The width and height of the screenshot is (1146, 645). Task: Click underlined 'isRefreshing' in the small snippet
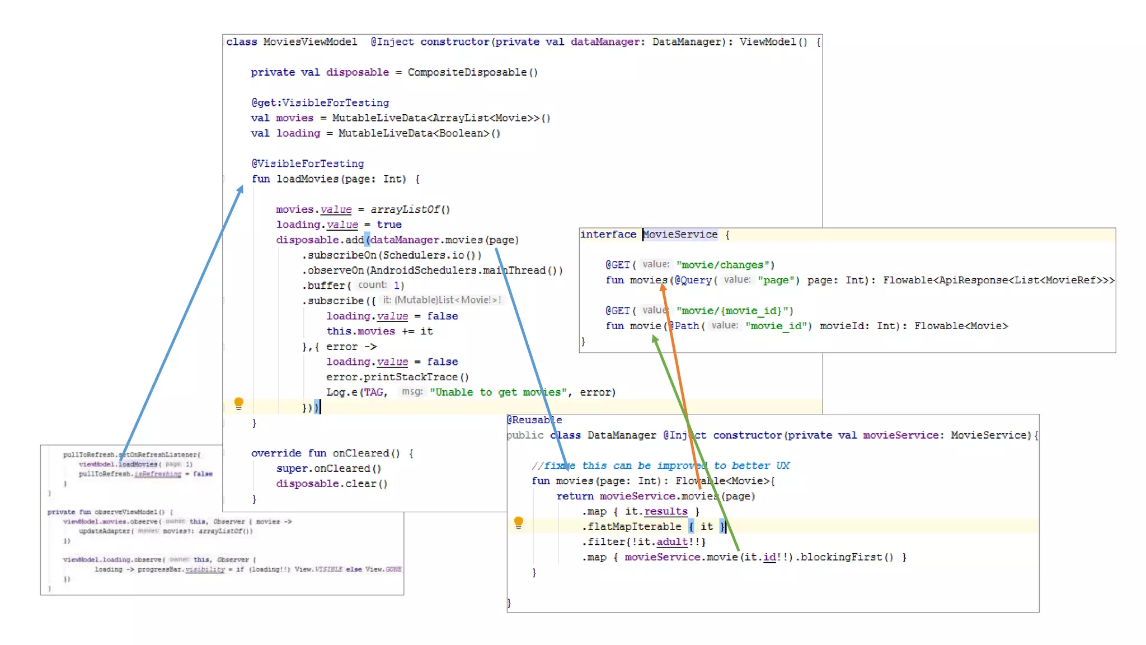[x=158, y=474]
